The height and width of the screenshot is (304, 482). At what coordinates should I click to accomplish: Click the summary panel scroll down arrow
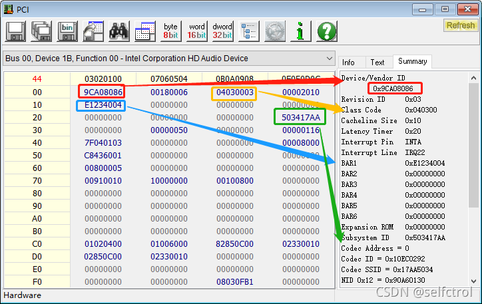pyautogui.click(x=473, y=281)
